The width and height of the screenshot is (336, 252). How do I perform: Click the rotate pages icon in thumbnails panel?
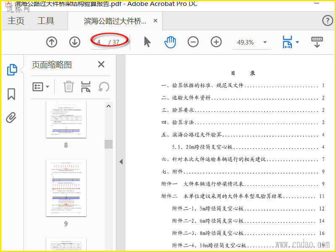[x=104, y=87]
